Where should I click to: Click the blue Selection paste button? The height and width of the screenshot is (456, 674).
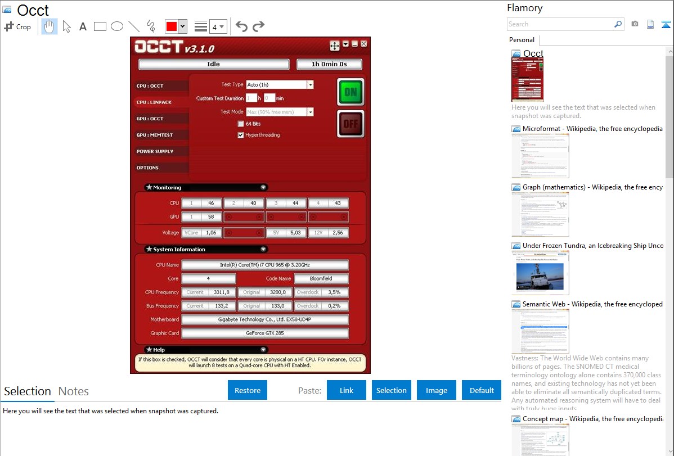point(391,390)
